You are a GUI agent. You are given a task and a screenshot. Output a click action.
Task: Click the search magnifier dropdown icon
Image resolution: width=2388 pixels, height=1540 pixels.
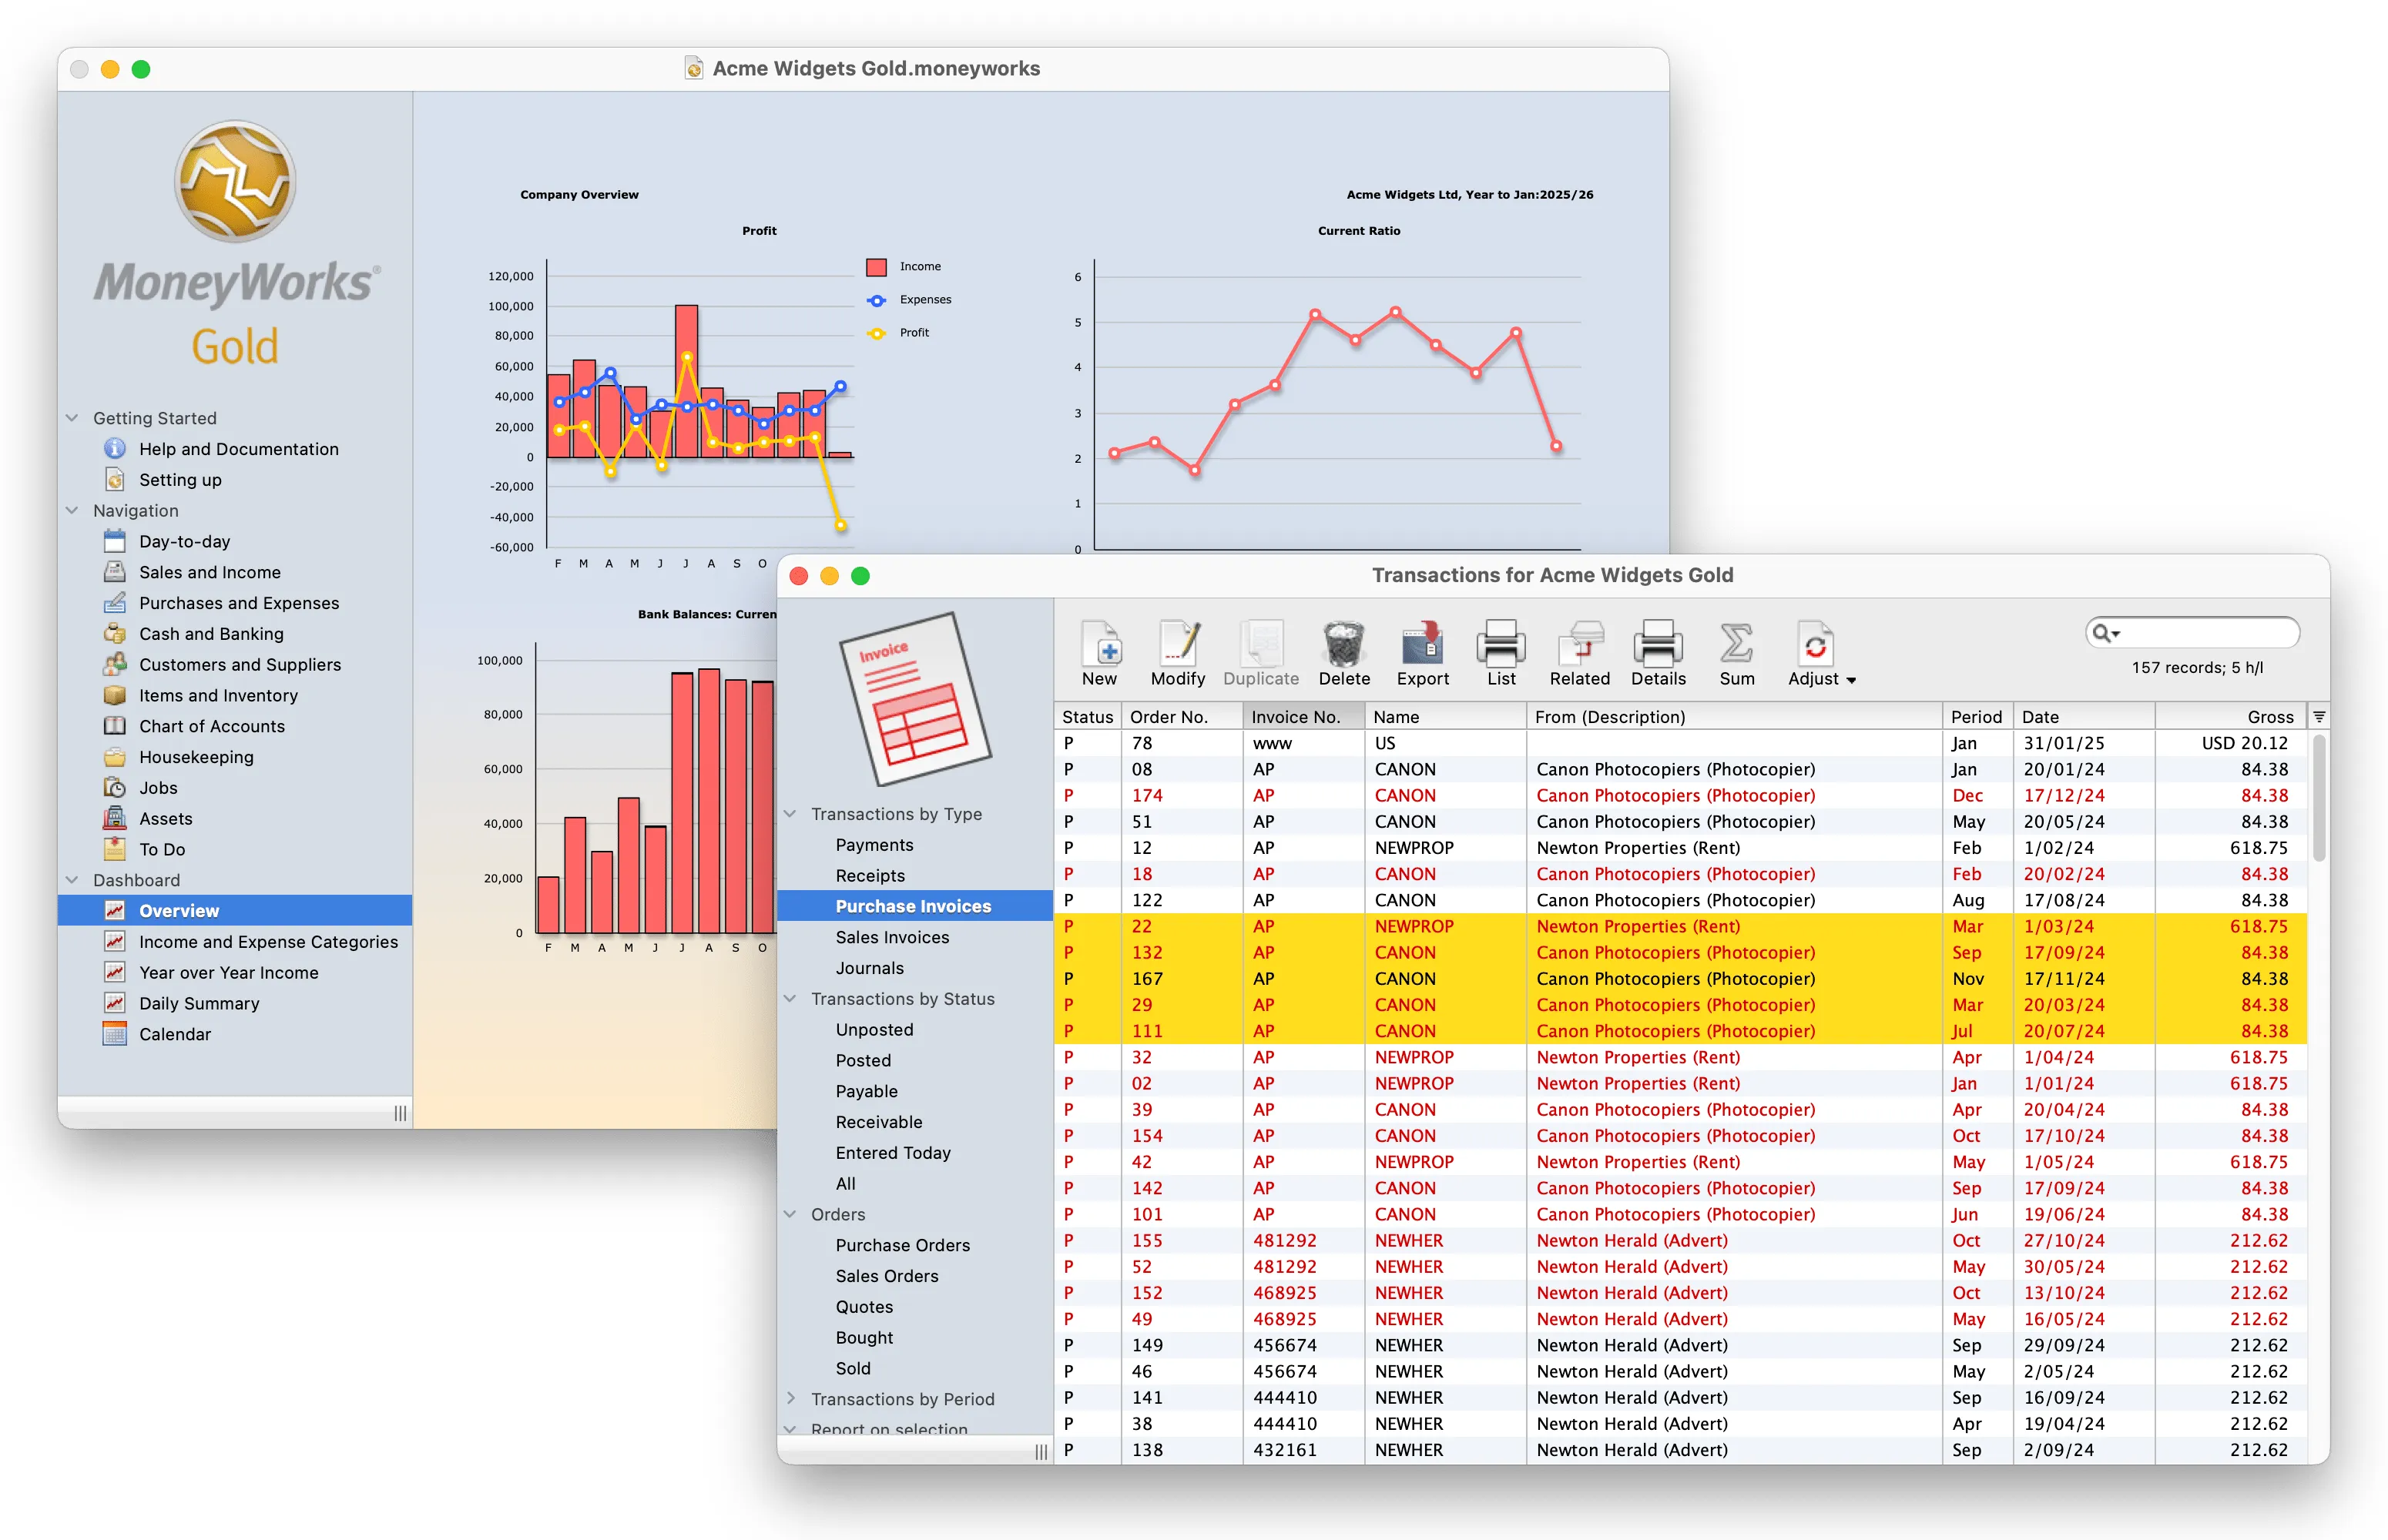2106,633
